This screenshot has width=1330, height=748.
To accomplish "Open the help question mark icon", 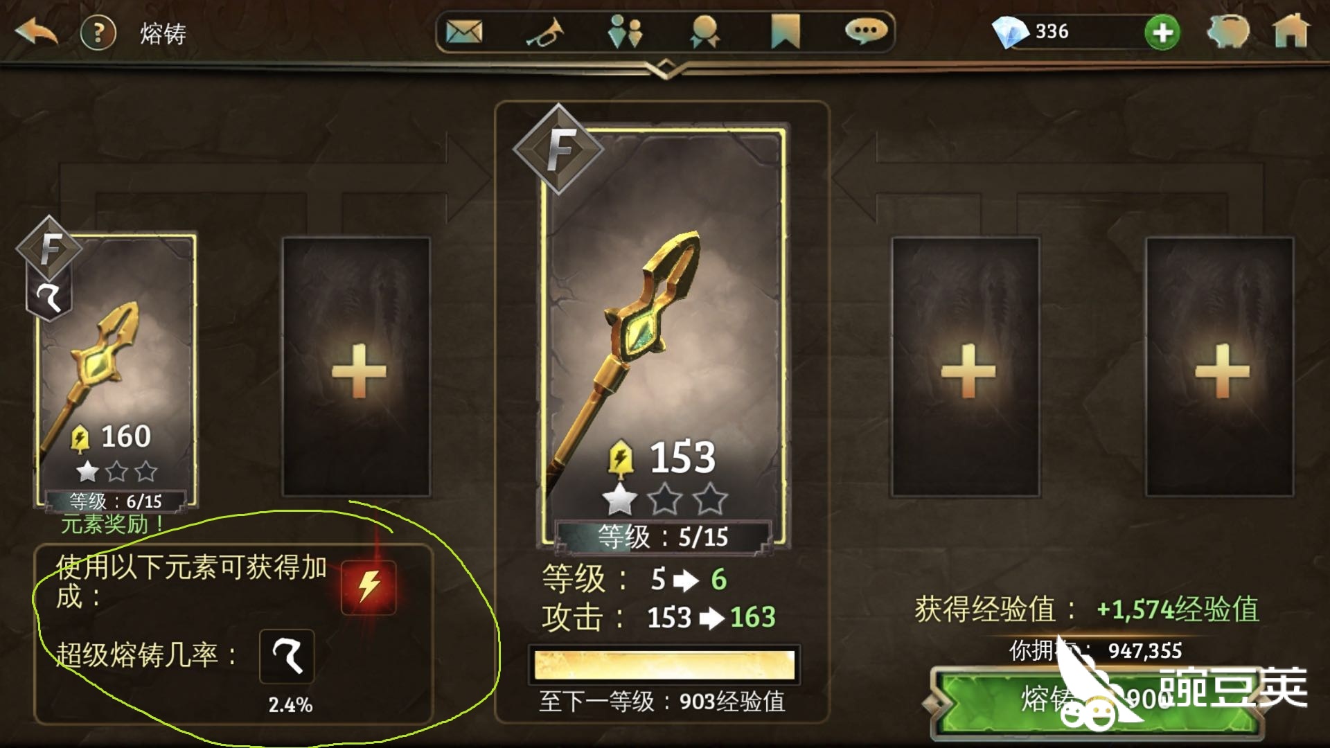I will (x=98, y=33).
